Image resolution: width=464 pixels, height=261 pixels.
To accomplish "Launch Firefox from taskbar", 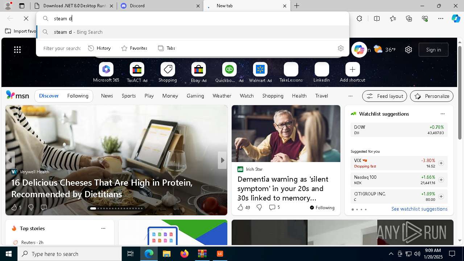I will tap(184, 254).
